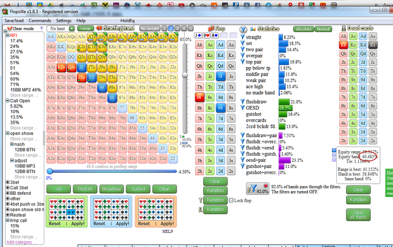Viewport: 393px width, 247px height.
Task: Click the Broadway button
Action: coord(112,189)
